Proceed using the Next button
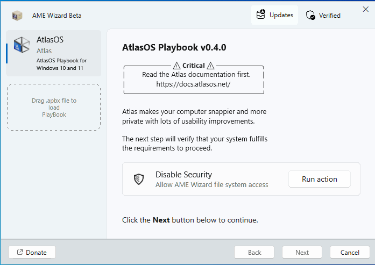Image resolution: width=375 pixels, height=265 pixels. [x=302, y=252]
